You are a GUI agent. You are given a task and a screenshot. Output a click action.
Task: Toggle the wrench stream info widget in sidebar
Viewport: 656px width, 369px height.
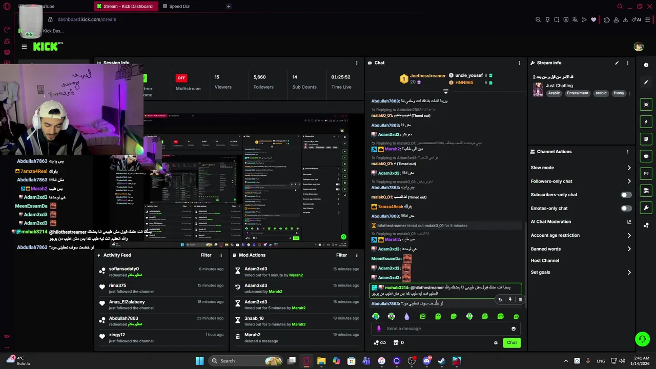646,208
